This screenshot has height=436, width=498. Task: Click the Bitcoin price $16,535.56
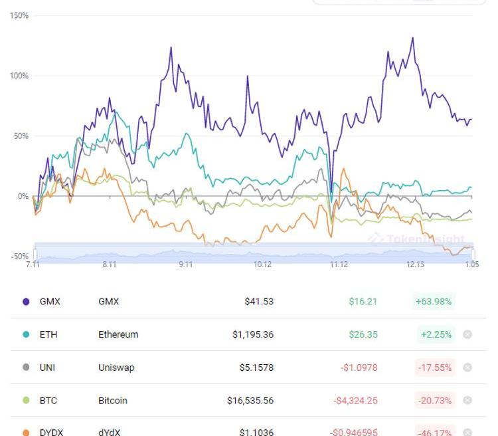[x=250, y=400]
